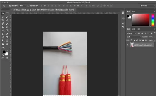The image size is (156, 96).
Task: Open the Paragraph panel icon
Action: [x=123, y=27]
